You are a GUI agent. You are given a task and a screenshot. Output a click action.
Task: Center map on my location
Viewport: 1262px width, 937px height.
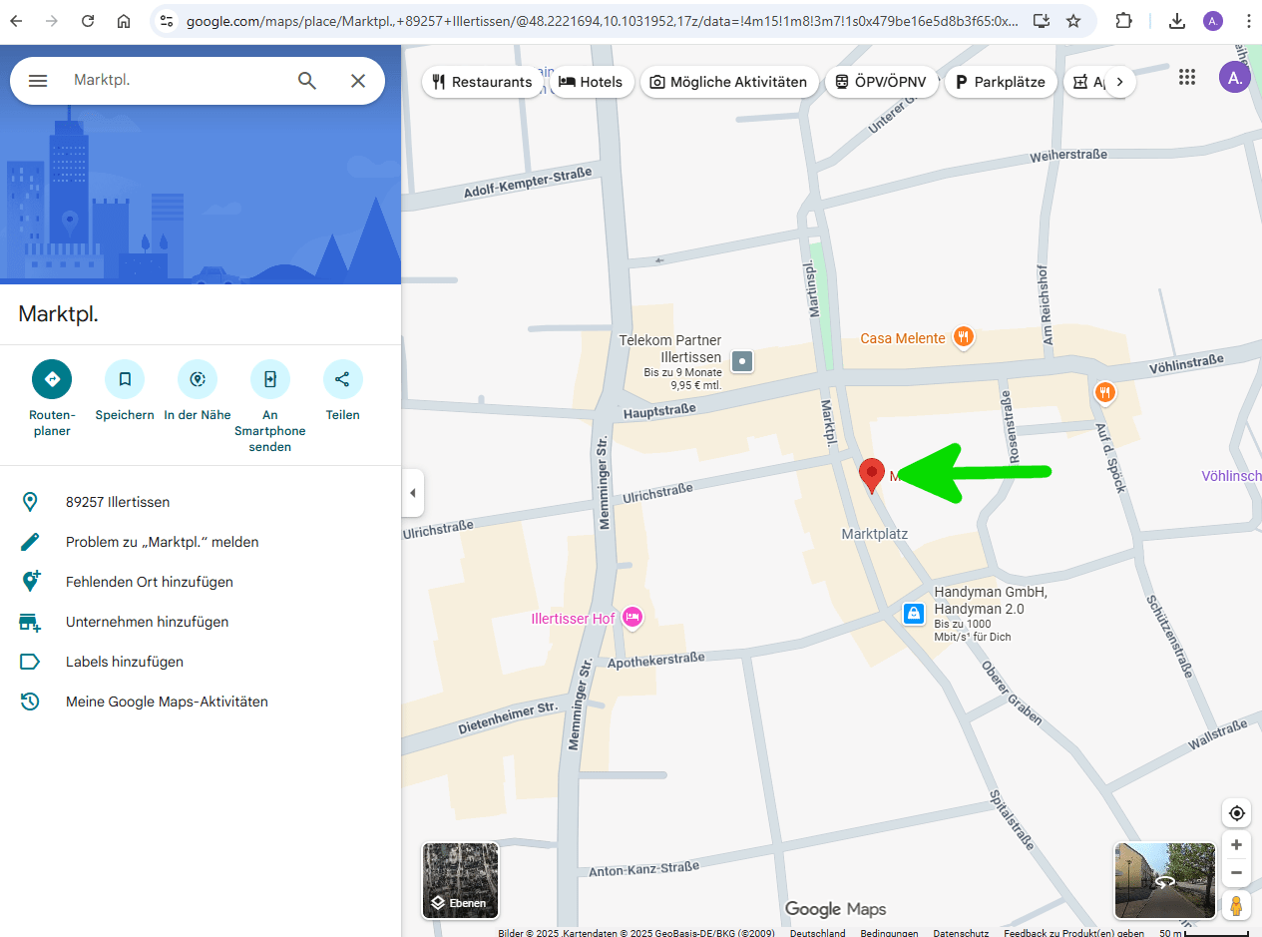point(1236,813)
